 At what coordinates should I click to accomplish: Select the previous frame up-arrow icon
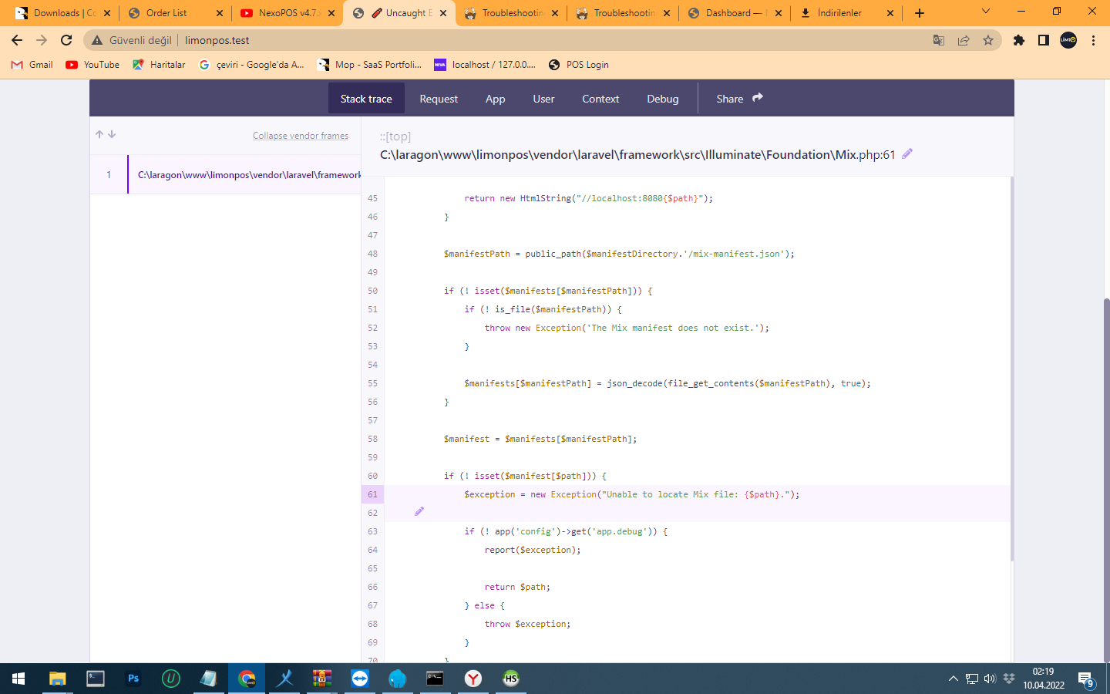[x=99, y=133]
